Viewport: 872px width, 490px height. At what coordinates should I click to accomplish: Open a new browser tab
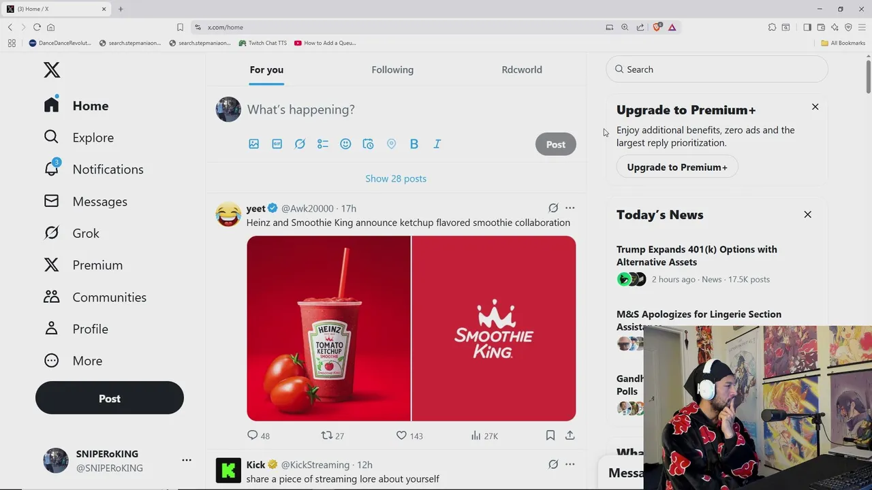[x=121, y=9]
